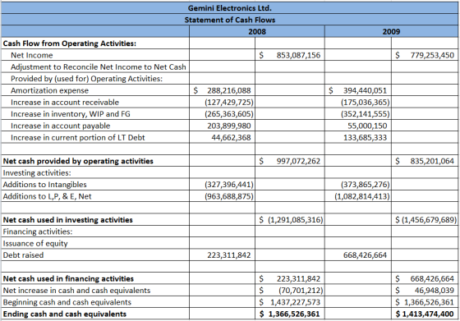The height and width of the screenshot is (321, 460).
Task: Select the value (373,865,276)
Action: [x=365, y=185]
